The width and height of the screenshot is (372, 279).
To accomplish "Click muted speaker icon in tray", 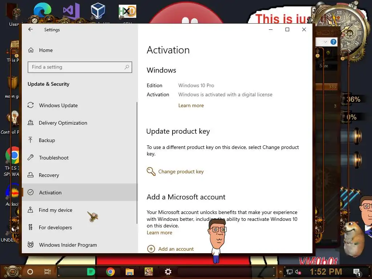I will [298, 272].
